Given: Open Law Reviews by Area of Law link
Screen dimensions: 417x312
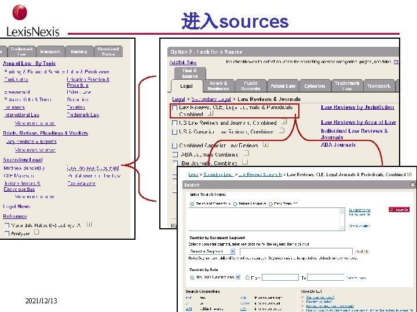Looking at the screenshot, I should 359,122.
